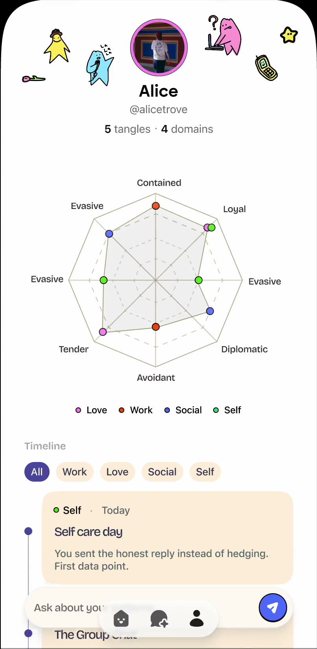The height and width of the screenshot is (649, 317).
Task: Toggle the Love domain in the chart legend
Action: pyautogui.click(x=91, y=410)
